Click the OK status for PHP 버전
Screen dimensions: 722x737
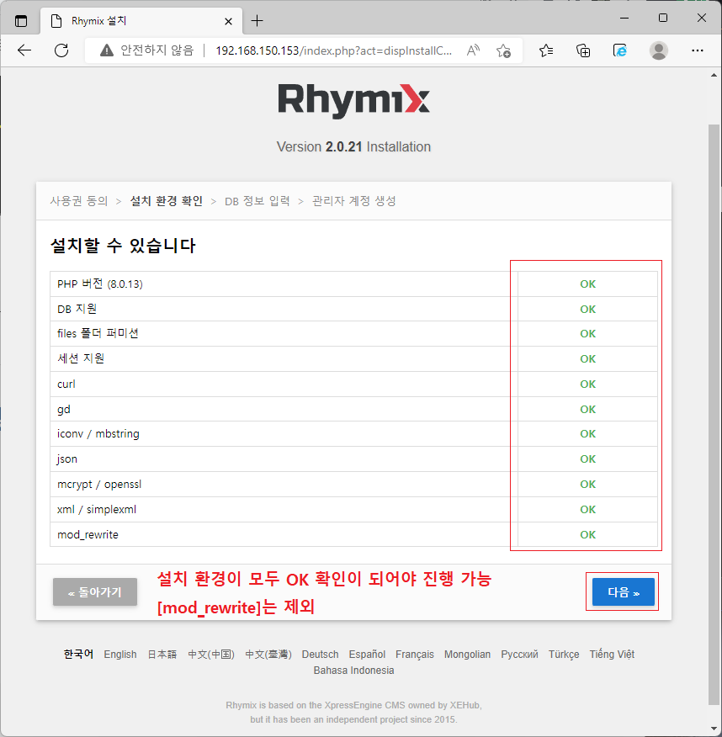click(x=587, y=284)
